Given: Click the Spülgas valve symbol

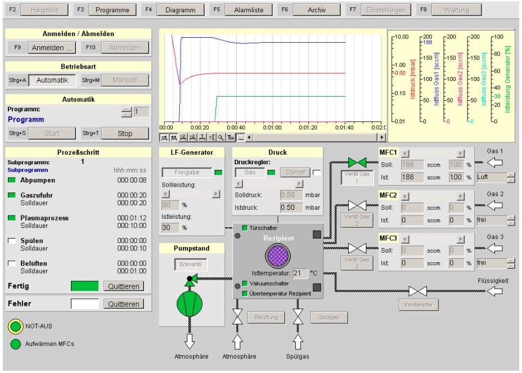Looking at the screenshot, I should 298,317.
